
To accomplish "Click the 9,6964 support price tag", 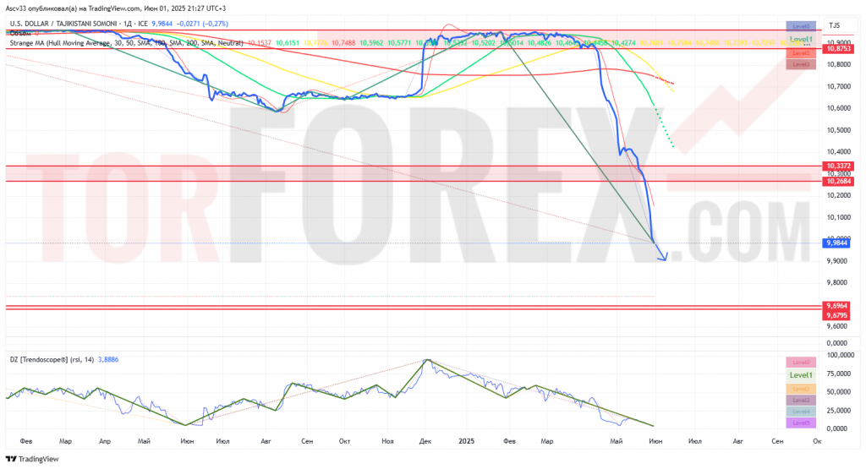I will point(836,306).
